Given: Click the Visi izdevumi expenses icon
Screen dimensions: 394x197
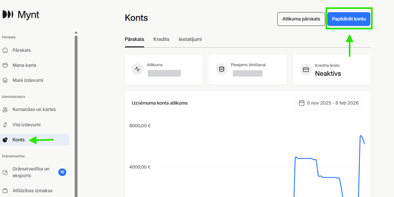Looking at the screenshot, I should 5,124.
